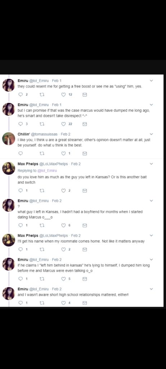
Task: Open Feb 2 timestamp on Chillin' tweet
Action: tap(66, 134)
